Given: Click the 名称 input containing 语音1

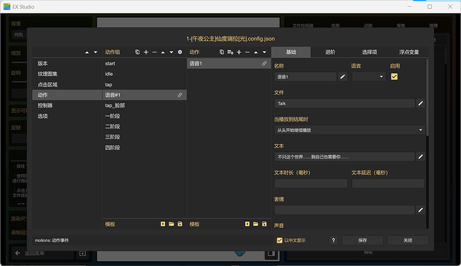Looking at the screenshot, I should pos(305,77).
